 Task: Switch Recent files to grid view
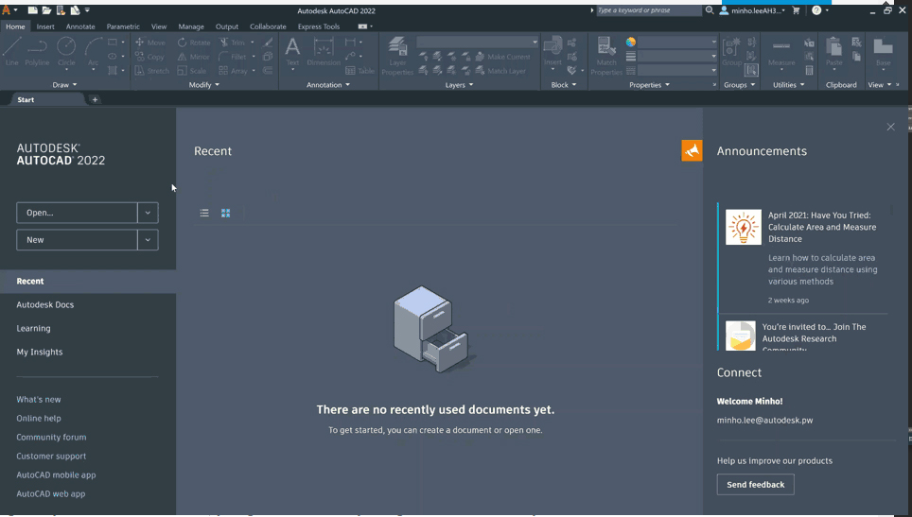point(226,214)
